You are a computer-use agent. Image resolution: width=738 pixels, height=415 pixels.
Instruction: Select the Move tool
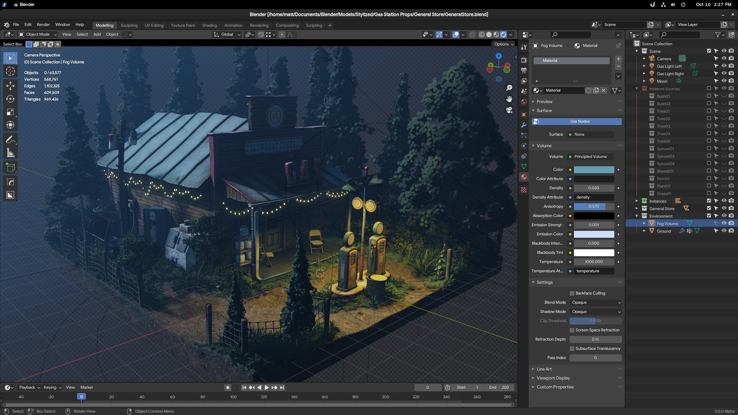[x=10, y=86]
